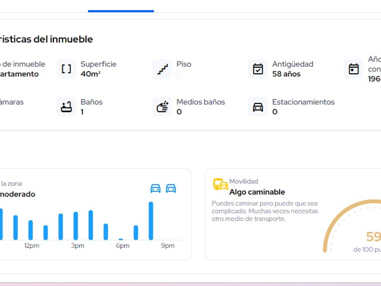Click the 'Antigüedad' label
Viewport: 381px width, 286px height.
(x=293, y=64)
